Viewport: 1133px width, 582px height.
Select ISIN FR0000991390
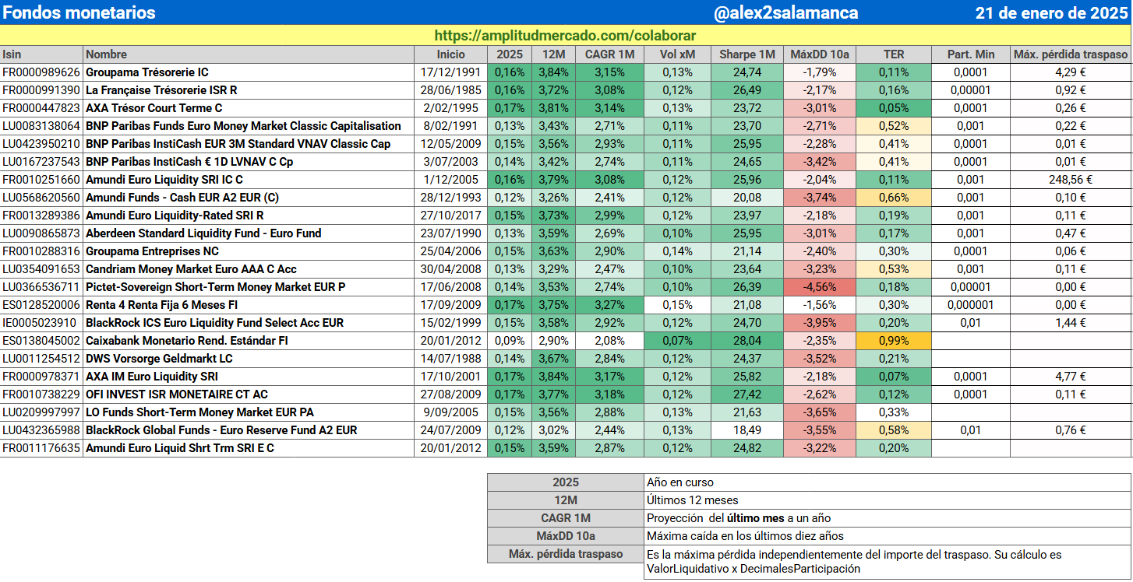(41, 90)
